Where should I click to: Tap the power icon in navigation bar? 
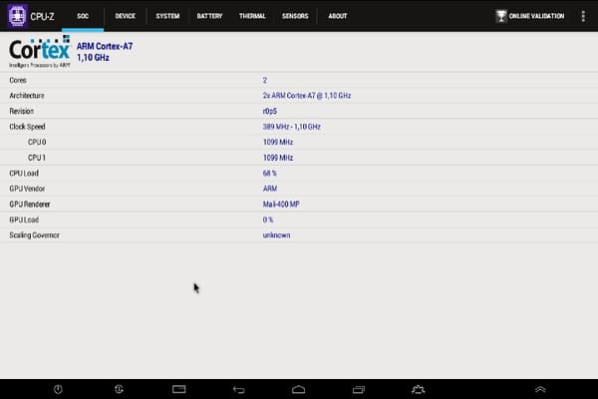(58, 389)
